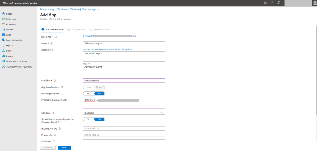
Task: Click the info icon next to App install context
Action: (62, 87)
